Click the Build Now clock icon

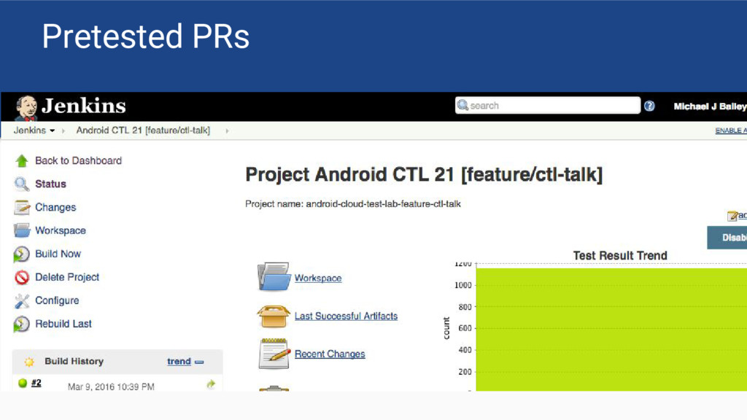pyautogui.click(x=21, y=254)
